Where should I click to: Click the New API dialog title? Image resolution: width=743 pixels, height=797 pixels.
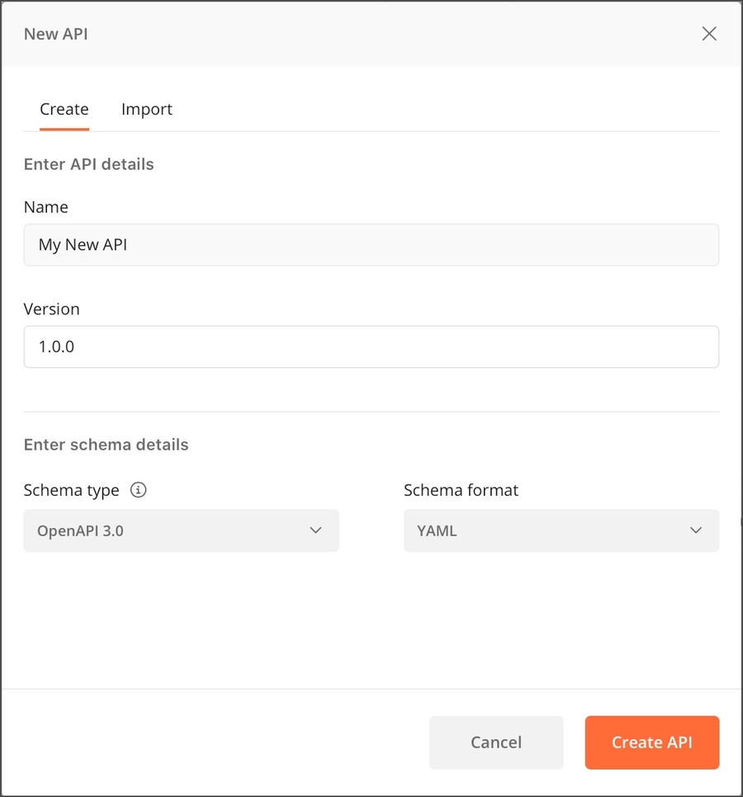click(x=56, y=34)
